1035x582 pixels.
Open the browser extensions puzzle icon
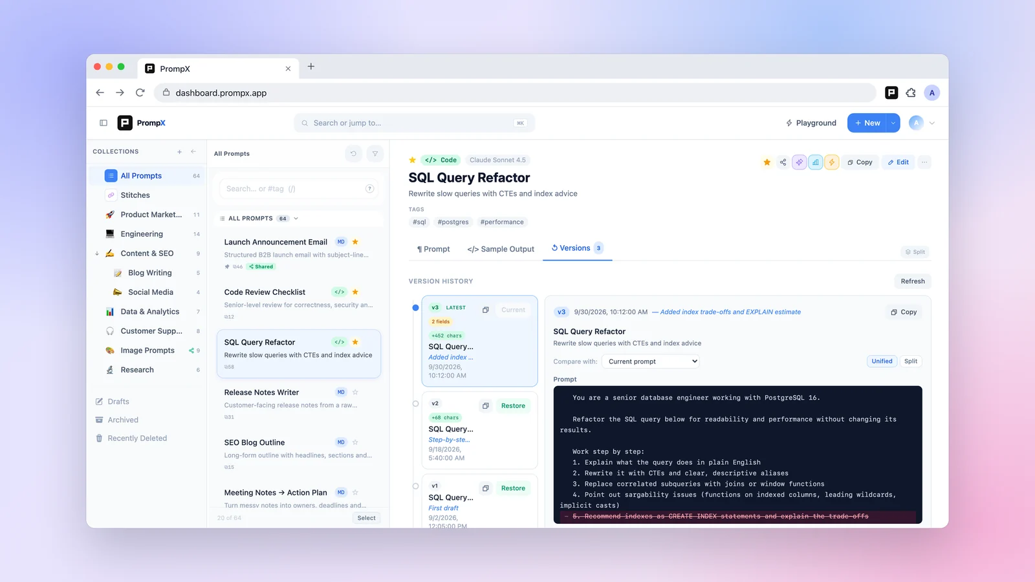point(911,92)
